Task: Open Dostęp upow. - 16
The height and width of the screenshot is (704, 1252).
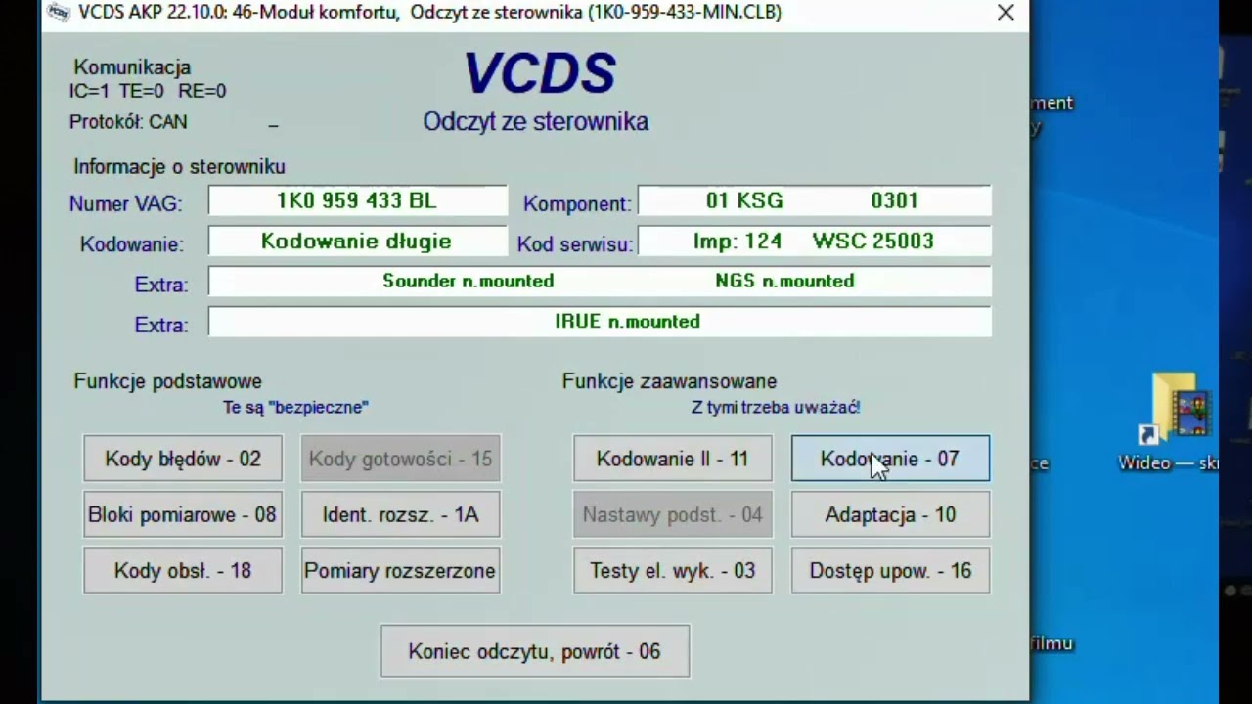Action: 890,570
